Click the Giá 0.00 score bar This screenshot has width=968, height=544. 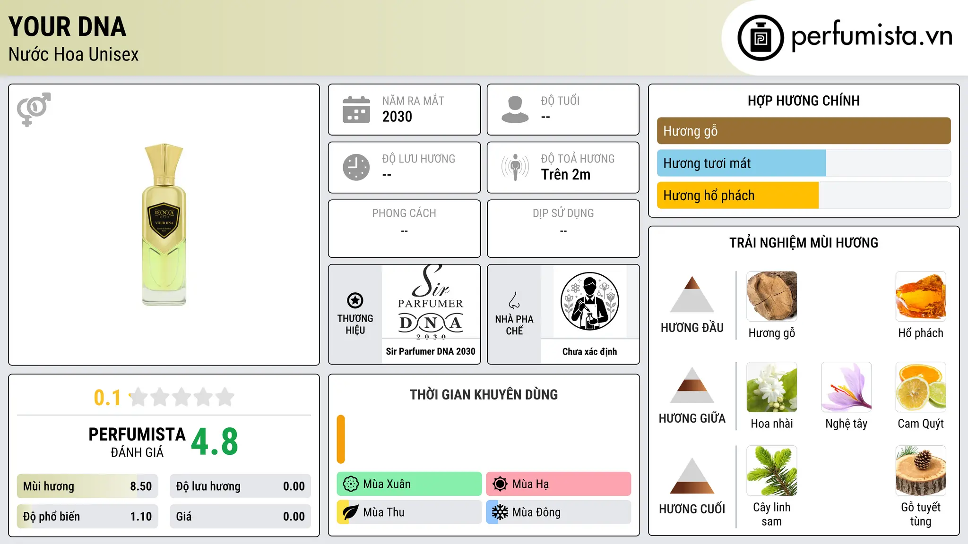(x=241, y=517)
